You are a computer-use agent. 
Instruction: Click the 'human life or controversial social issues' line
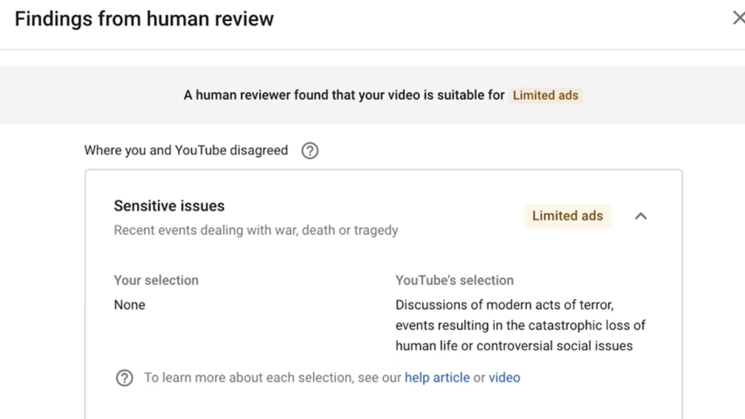(514, 346)
